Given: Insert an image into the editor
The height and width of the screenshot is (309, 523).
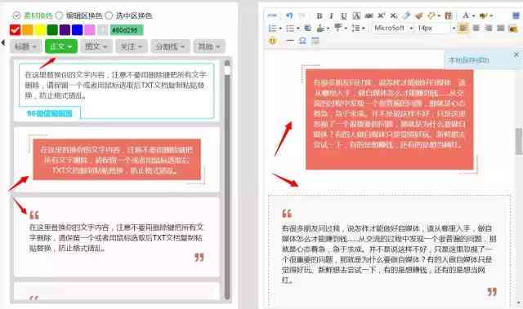Looking at the screenshot, I should point(513,29).
